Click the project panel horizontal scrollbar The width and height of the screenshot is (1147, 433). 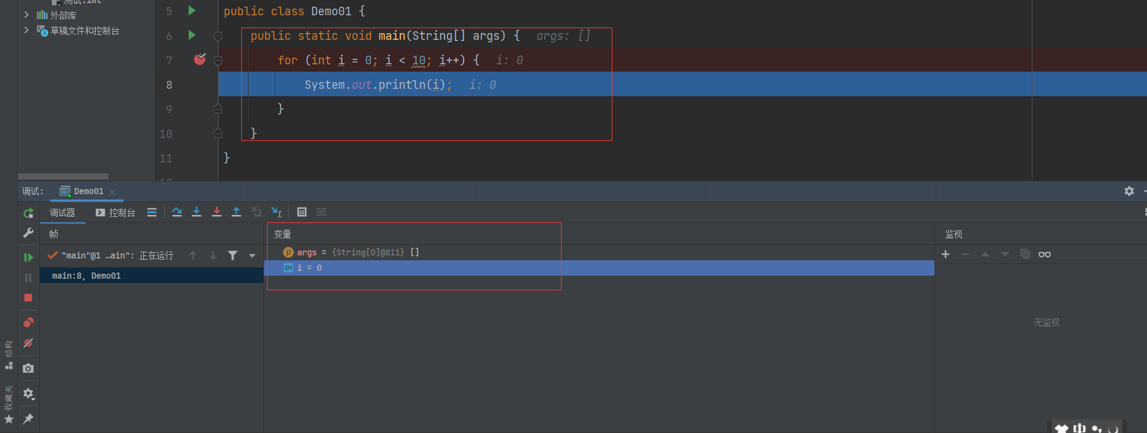[x=63, y=176]
